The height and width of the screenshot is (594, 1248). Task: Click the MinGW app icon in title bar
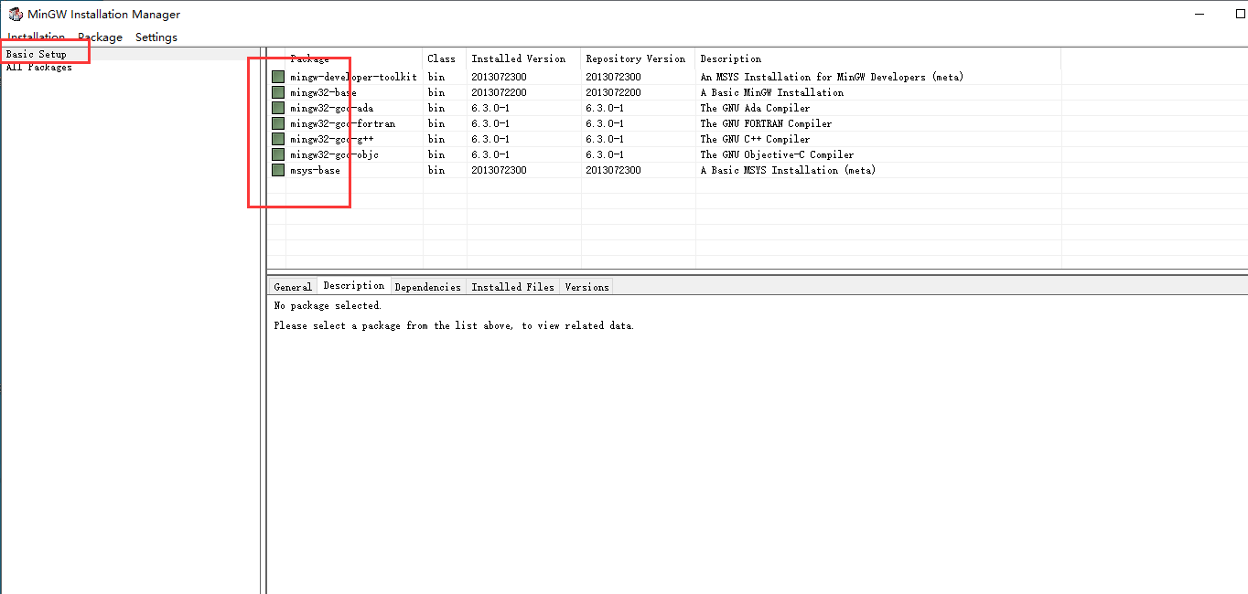[15, 14]
